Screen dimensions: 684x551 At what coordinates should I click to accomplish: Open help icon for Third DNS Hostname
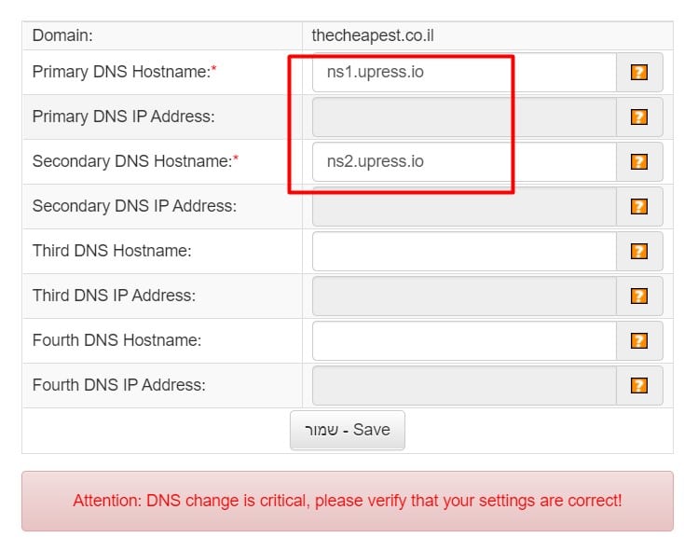click(x=639, y=251)
